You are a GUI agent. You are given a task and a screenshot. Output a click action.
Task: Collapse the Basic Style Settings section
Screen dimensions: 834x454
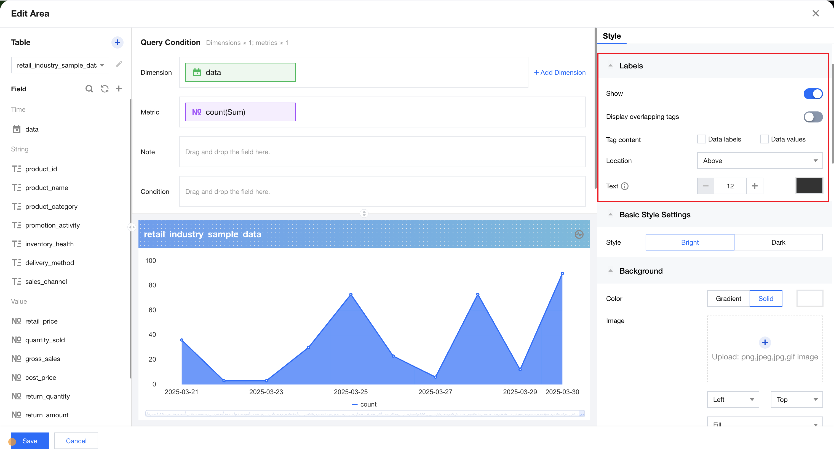click(x=610, y=215)
